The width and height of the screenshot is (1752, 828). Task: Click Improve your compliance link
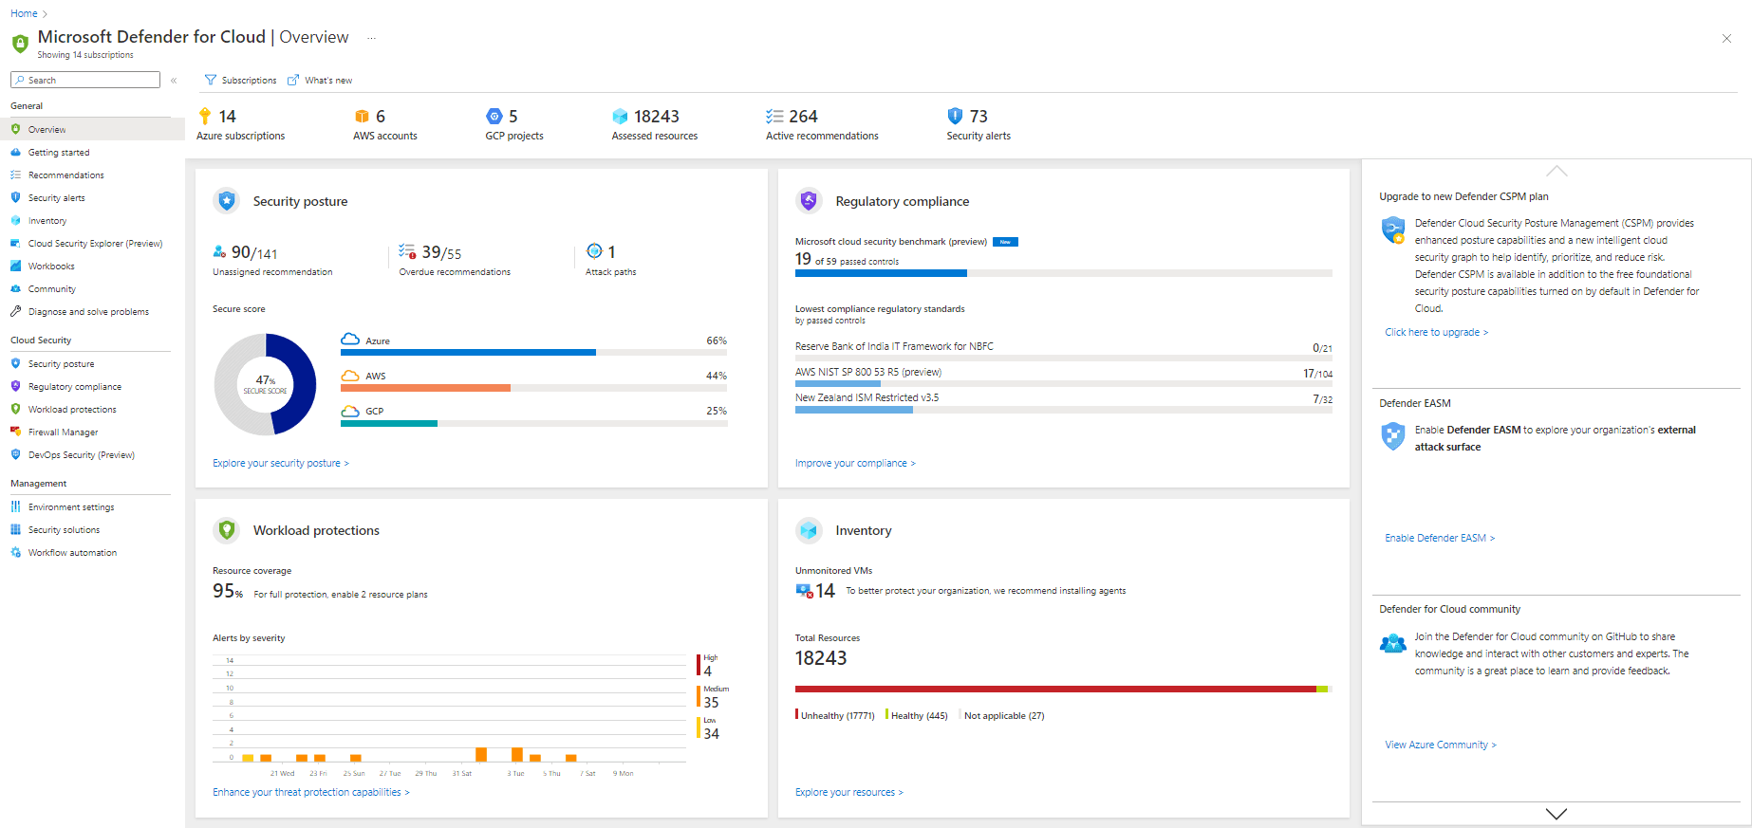pyautogui.click(x=855, y=463)
